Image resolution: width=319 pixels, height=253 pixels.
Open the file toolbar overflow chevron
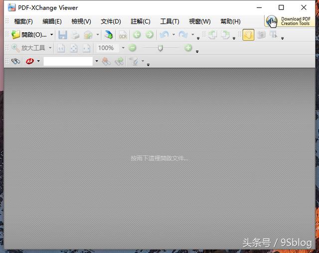198,38
